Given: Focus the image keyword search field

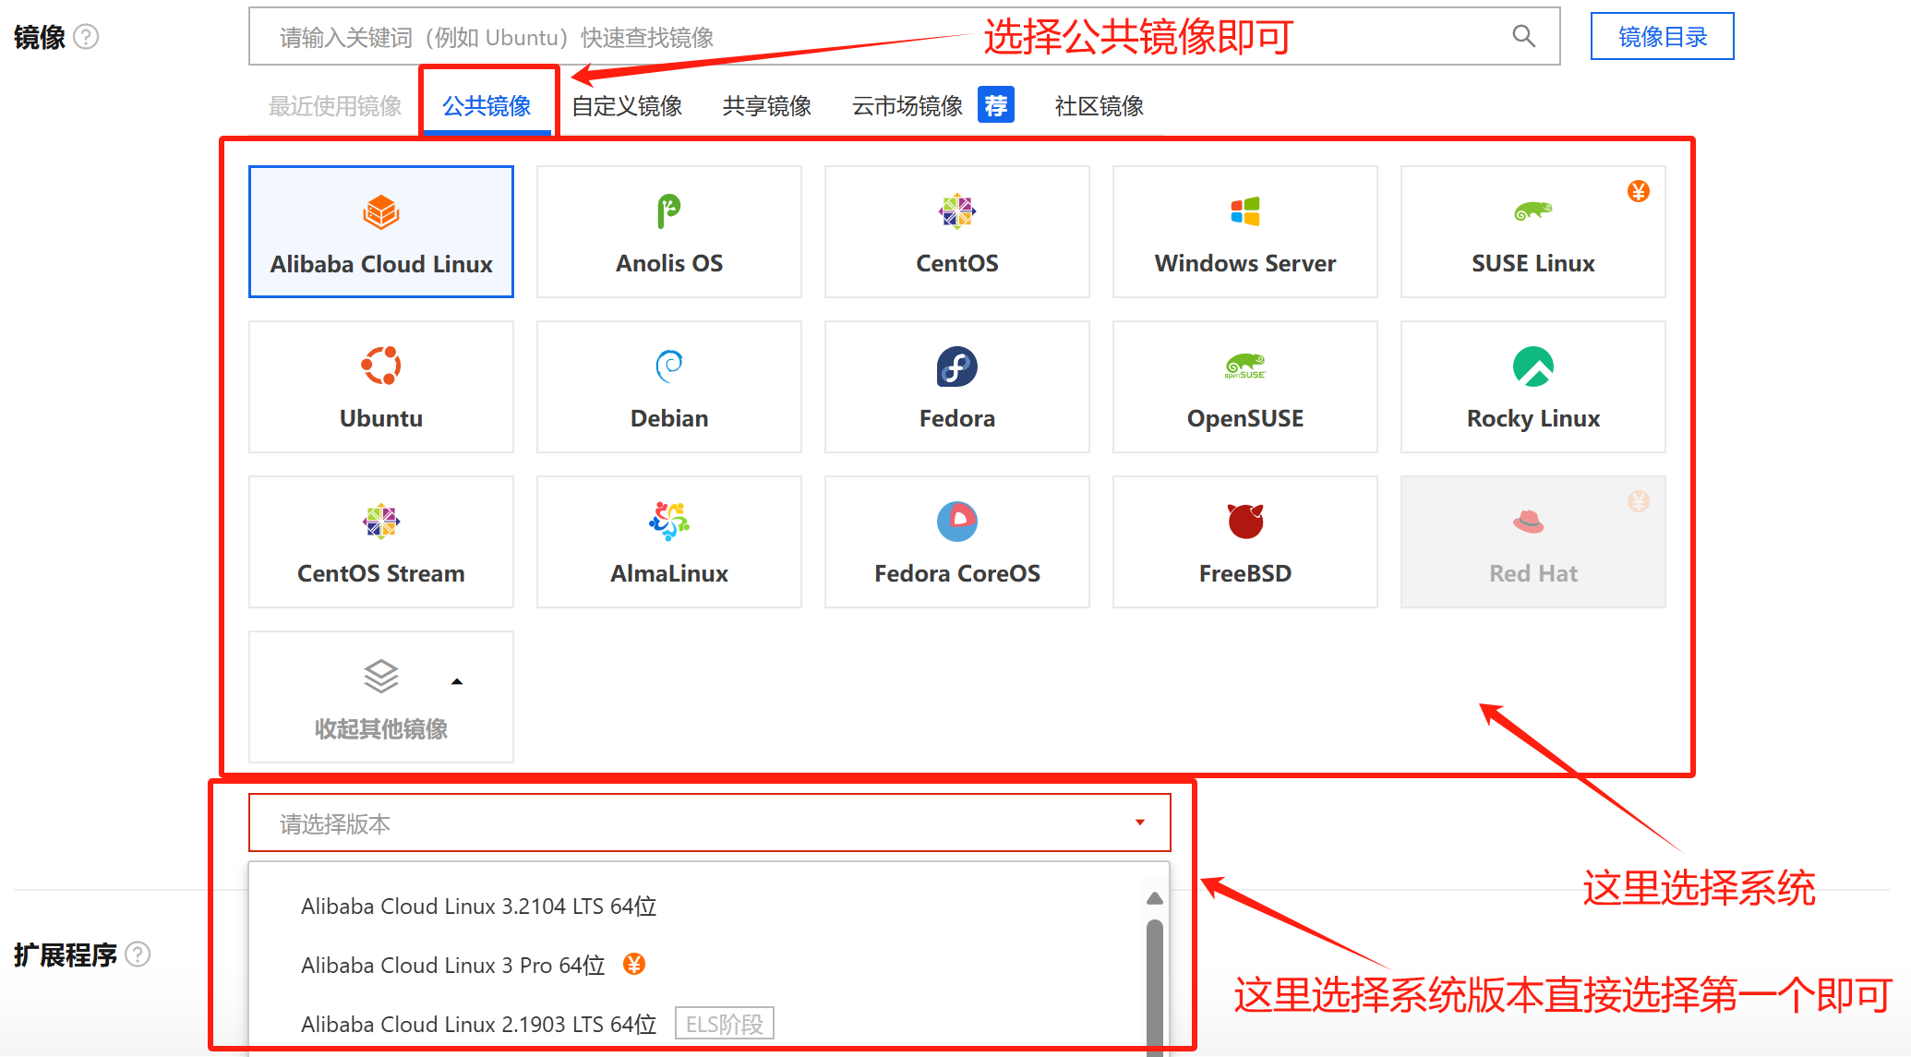Looking at the screenshot, I should coord(877,37).
